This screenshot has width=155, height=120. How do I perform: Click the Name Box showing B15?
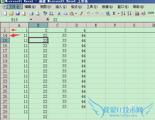tap(15, 20)
